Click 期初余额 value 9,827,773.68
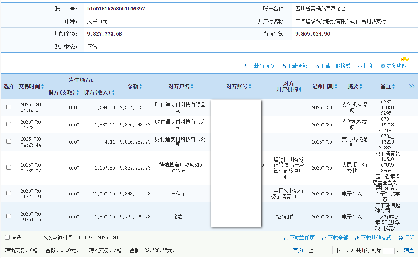418x258 pixels. [x=104, y=34]
